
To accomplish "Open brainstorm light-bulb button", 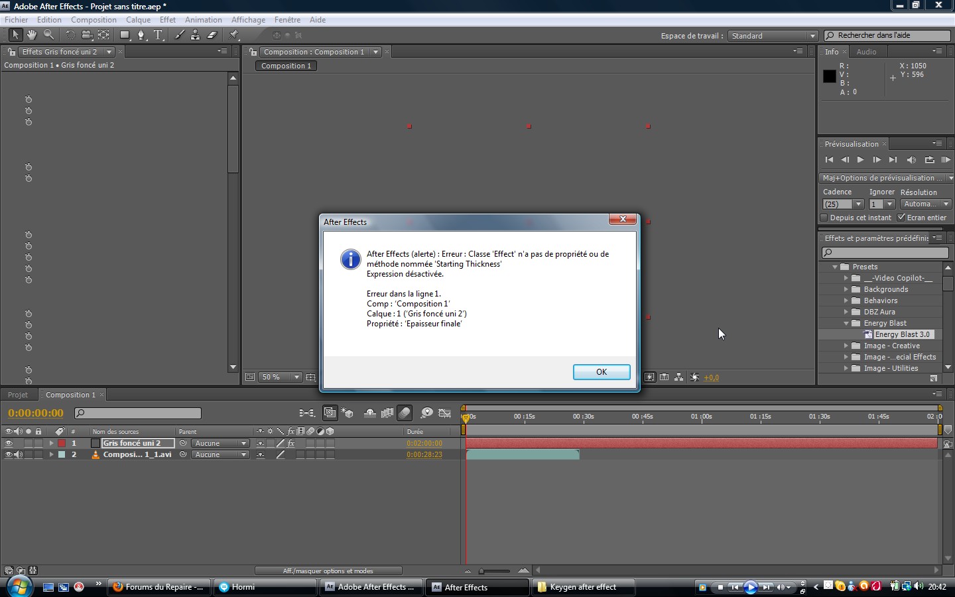I will click(x=427, y=413).
